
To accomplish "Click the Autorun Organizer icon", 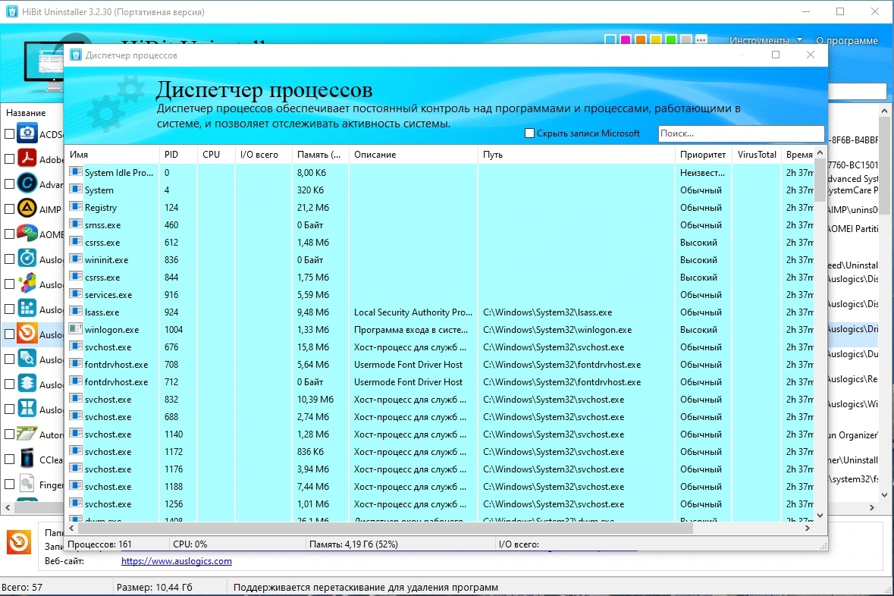I will pos(27,434).
